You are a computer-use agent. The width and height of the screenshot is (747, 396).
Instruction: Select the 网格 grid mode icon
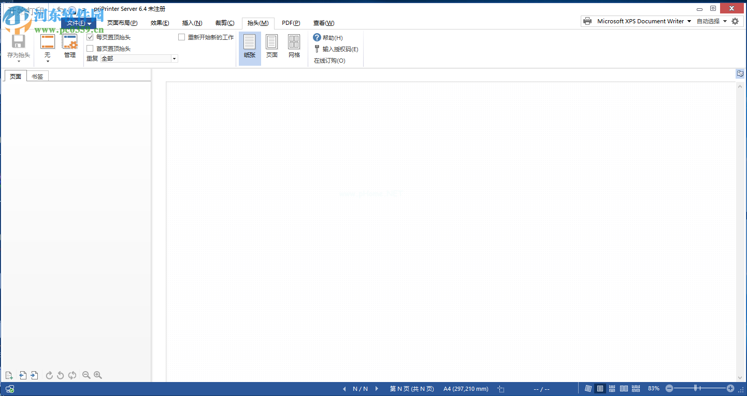[x=294, y=42]
